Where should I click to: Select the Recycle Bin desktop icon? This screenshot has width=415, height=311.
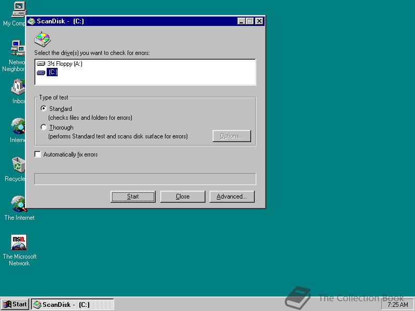click(x=18, y=165)
